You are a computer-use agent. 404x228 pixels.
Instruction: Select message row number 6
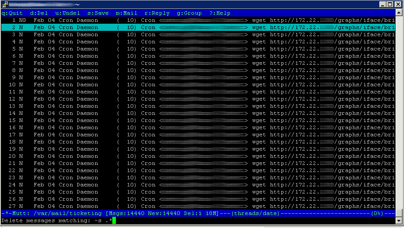pyautogui.click(x=198, y=56)
